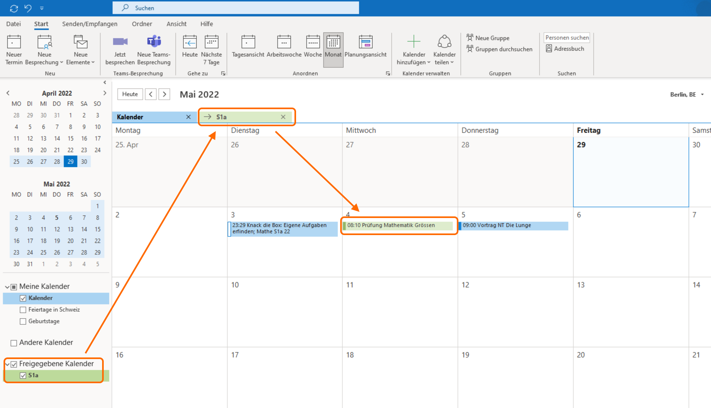Go to next month with forward arrow
Image resolution: width=711 pixels, height=408 pixels.
pyautogui.click(x=164, y=94)
